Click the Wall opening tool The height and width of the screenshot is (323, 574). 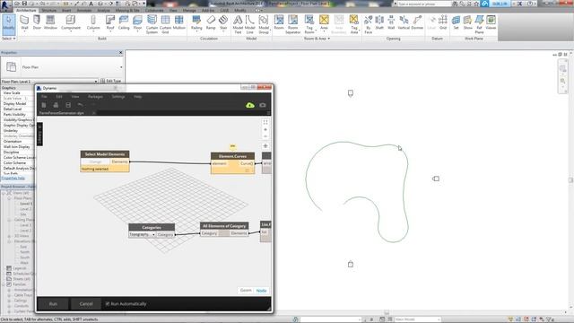coord(391,22)
